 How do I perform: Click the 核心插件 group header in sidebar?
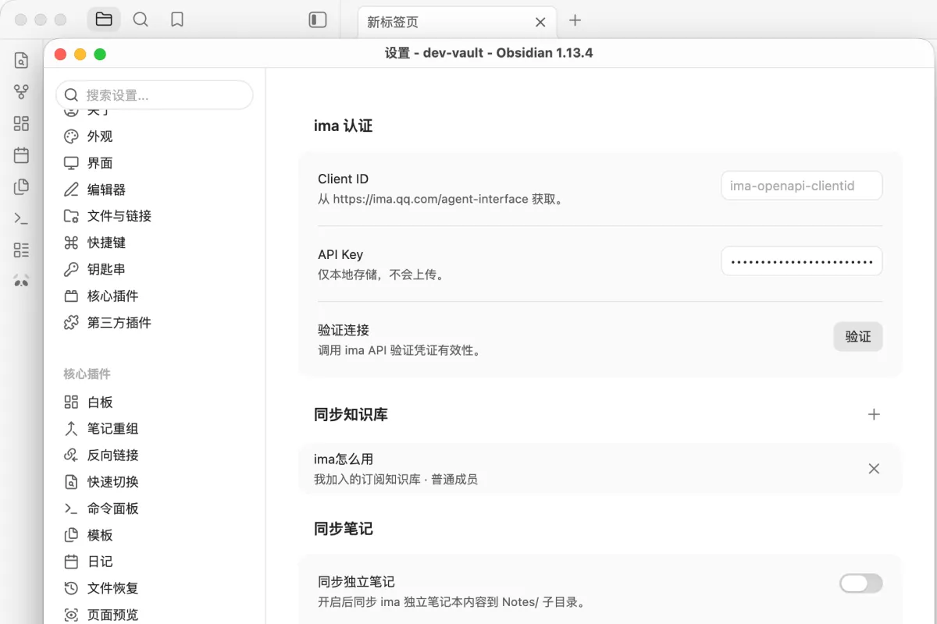87,374
